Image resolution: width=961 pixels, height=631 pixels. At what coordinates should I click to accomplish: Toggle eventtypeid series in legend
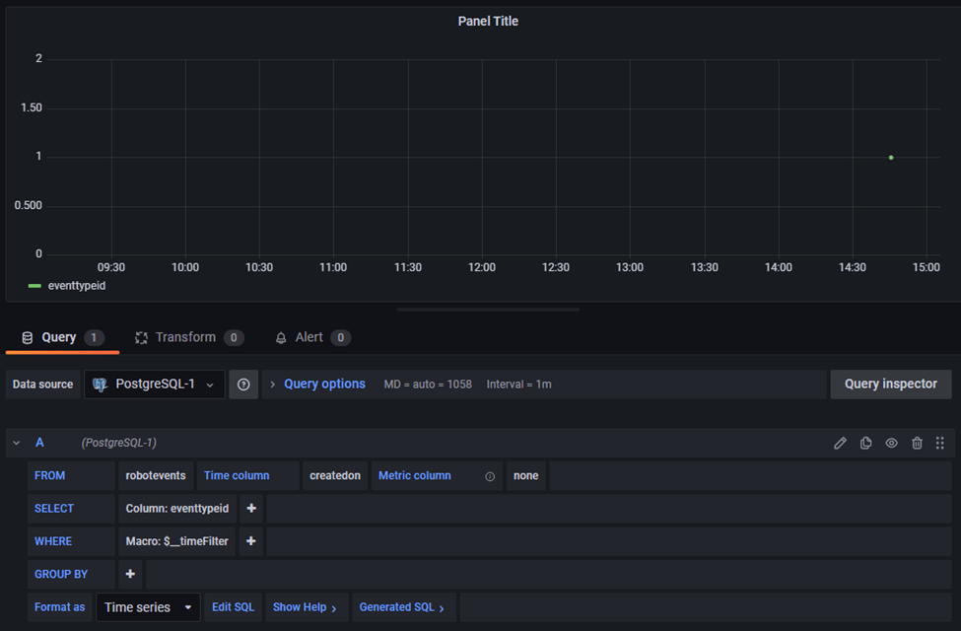[77, 286]
